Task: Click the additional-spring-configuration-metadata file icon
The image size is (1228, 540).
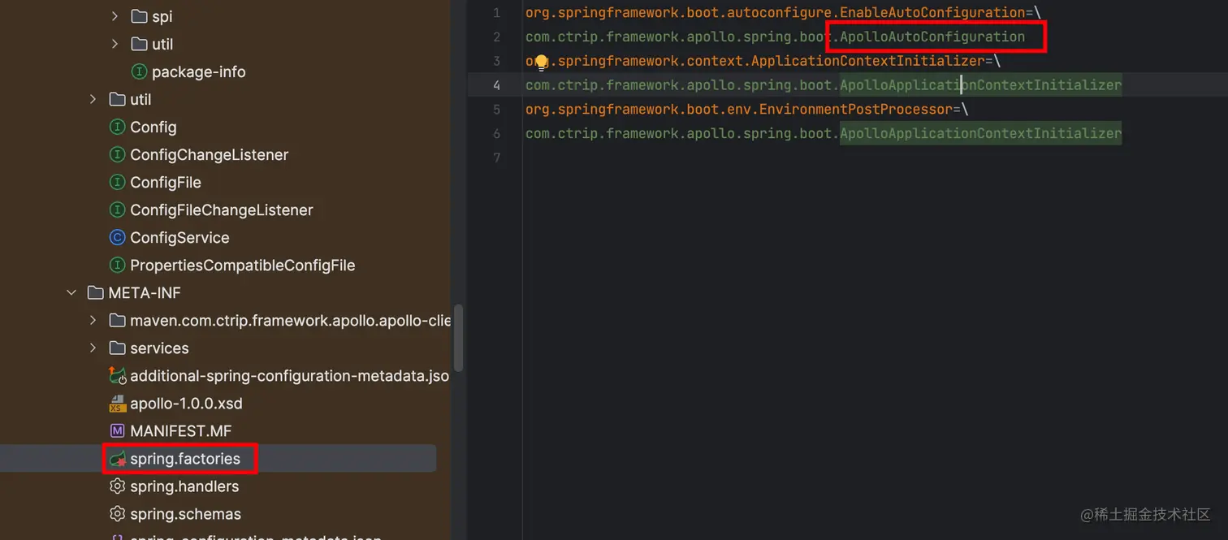Action: click(x=117, y=376)
